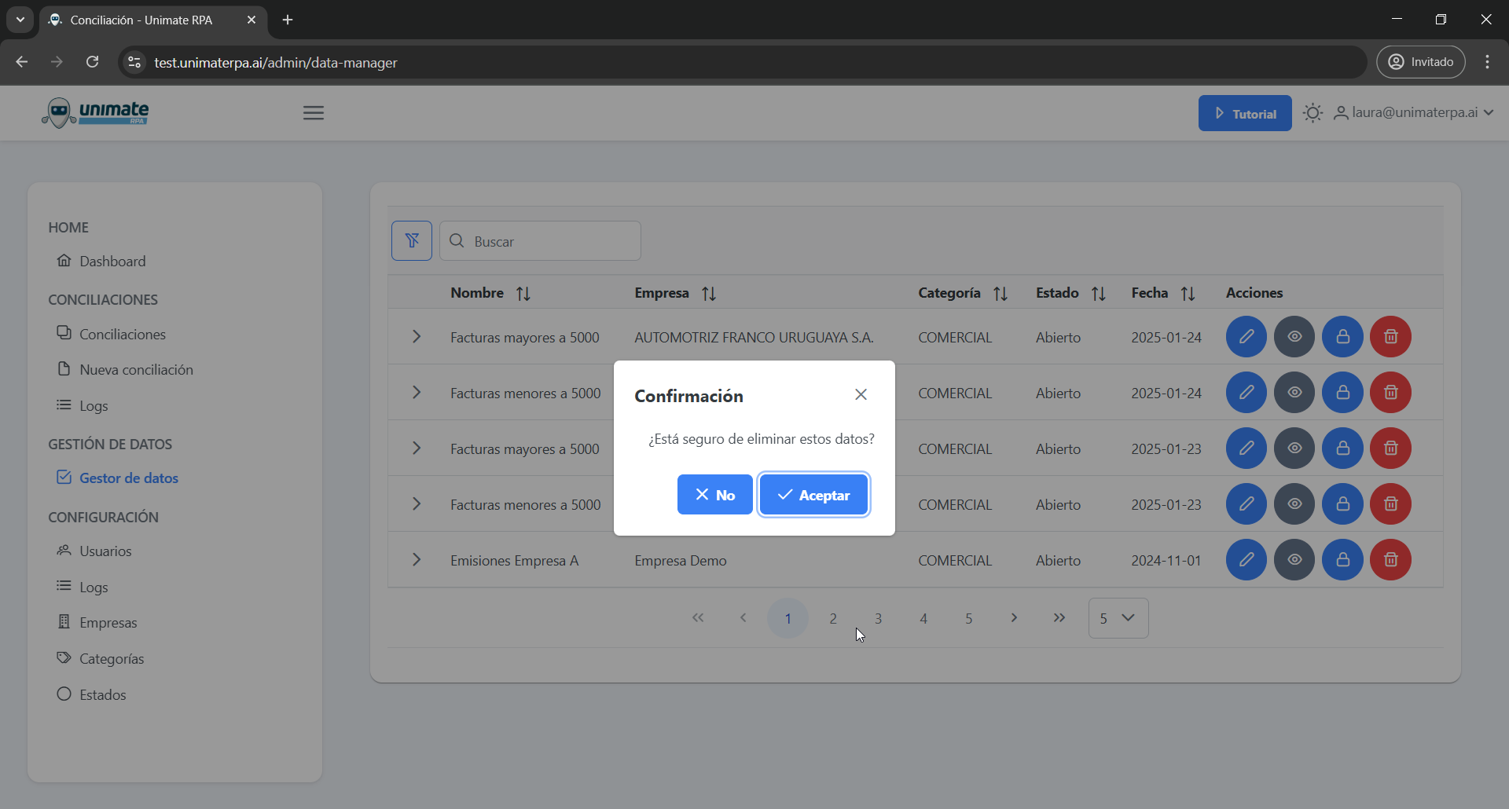Open Usuarios in sidebar

click(94, 551)
